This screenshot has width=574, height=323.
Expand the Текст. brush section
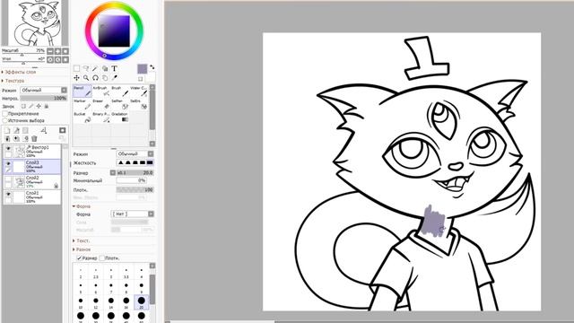click(82, 240)
